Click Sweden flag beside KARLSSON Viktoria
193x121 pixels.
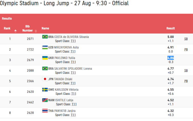coord(45,90)
